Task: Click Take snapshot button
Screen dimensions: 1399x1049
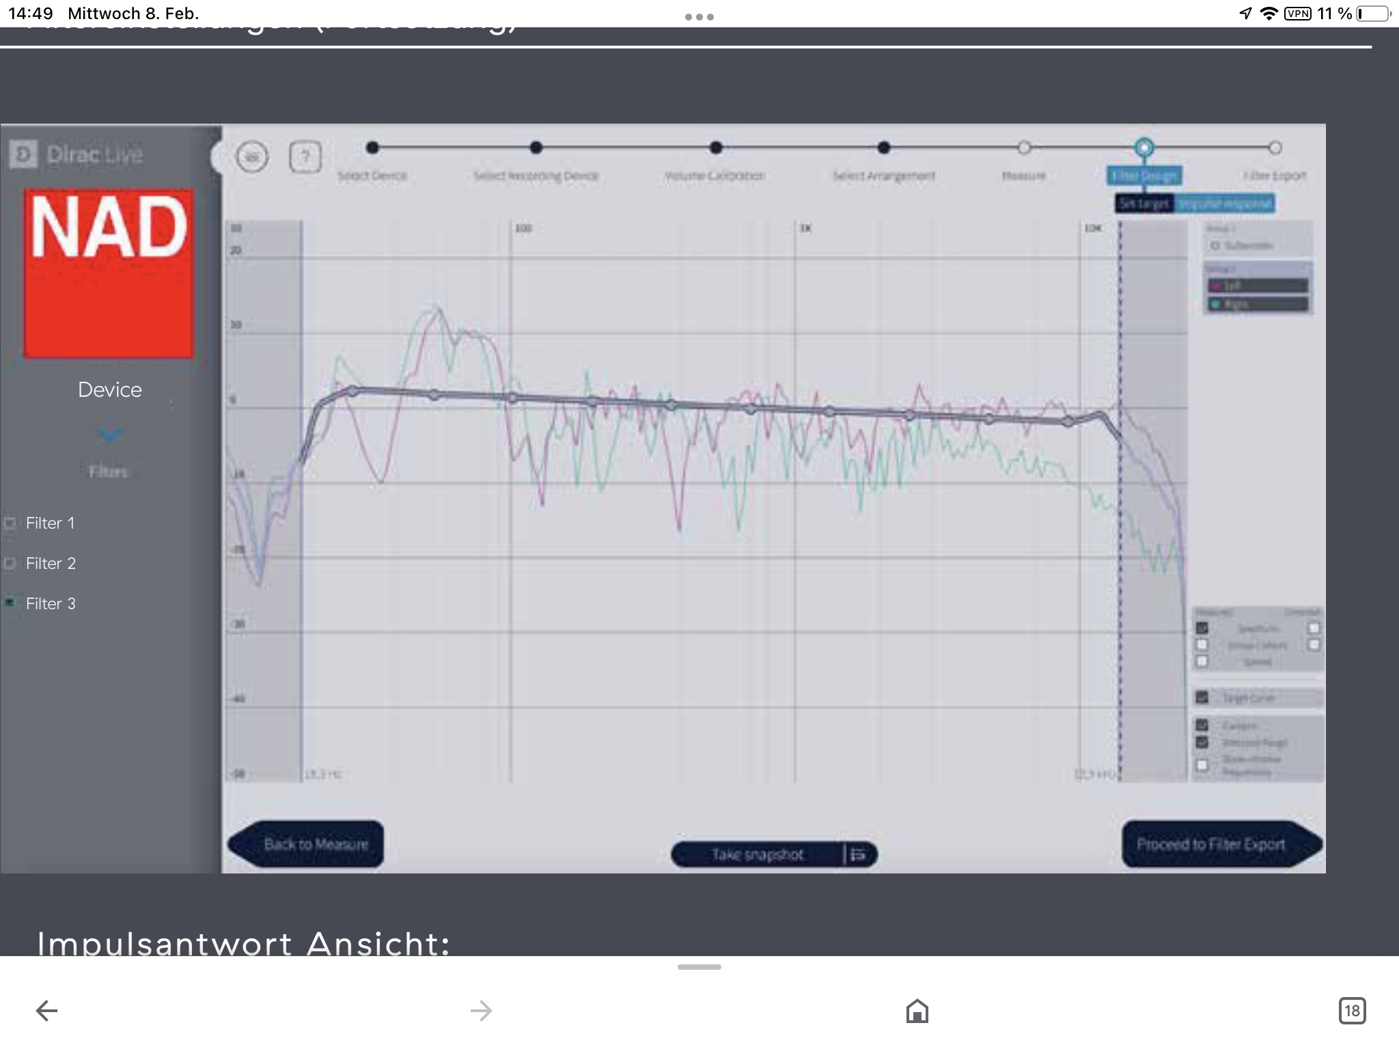Action: tap(757, 854)
